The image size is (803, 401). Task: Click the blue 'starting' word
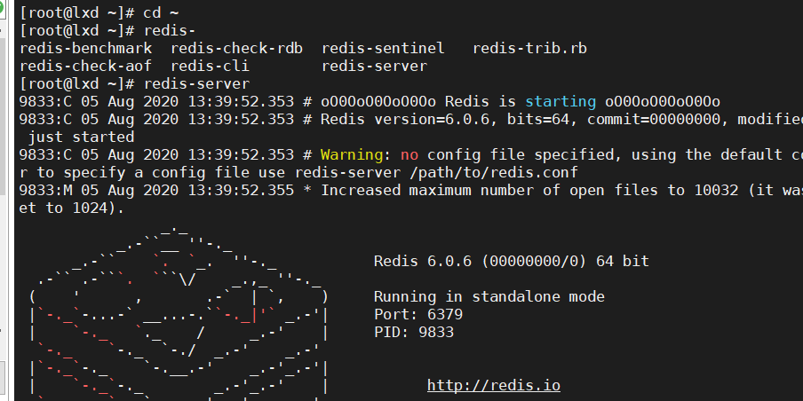[561, 102]
